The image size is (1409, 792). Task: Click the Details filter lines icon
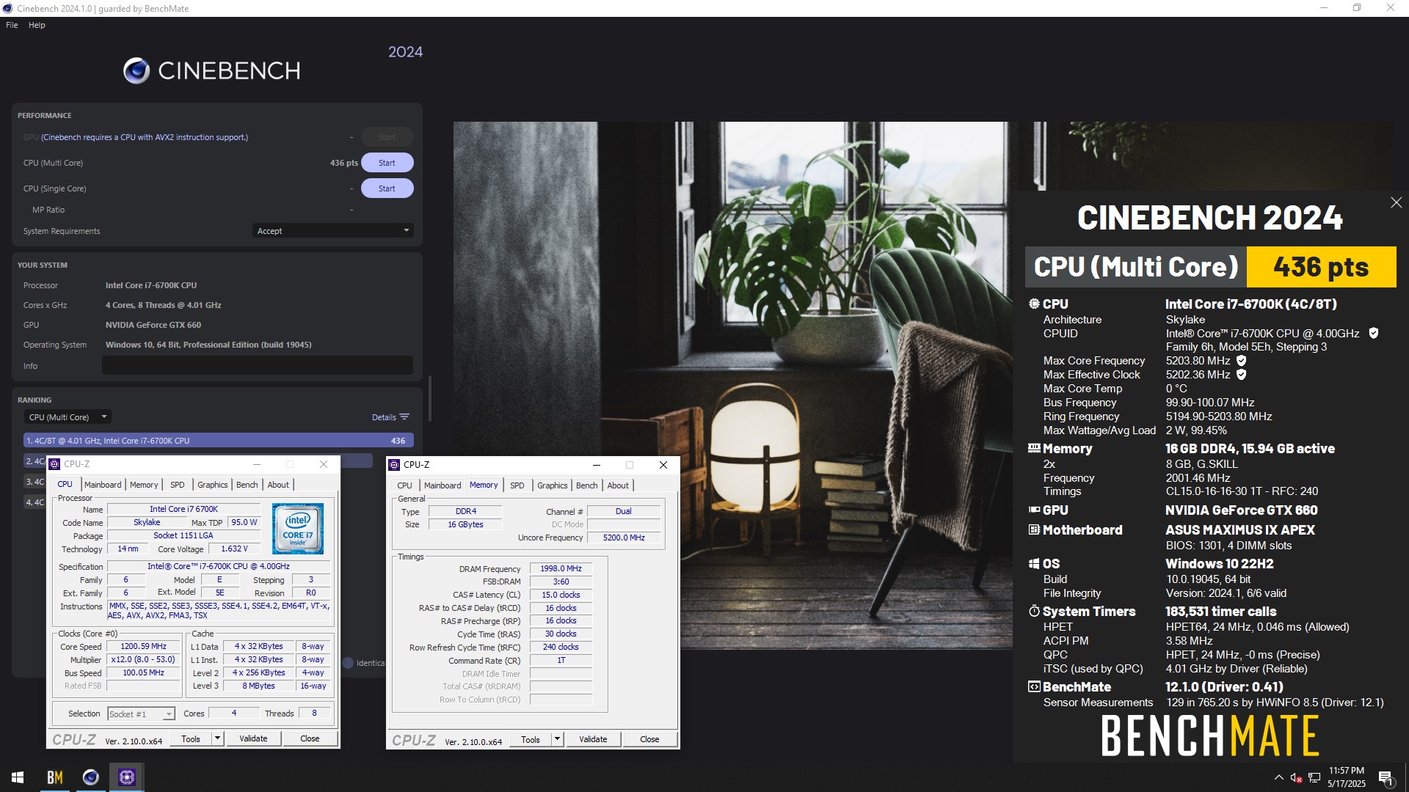(404, 417)
